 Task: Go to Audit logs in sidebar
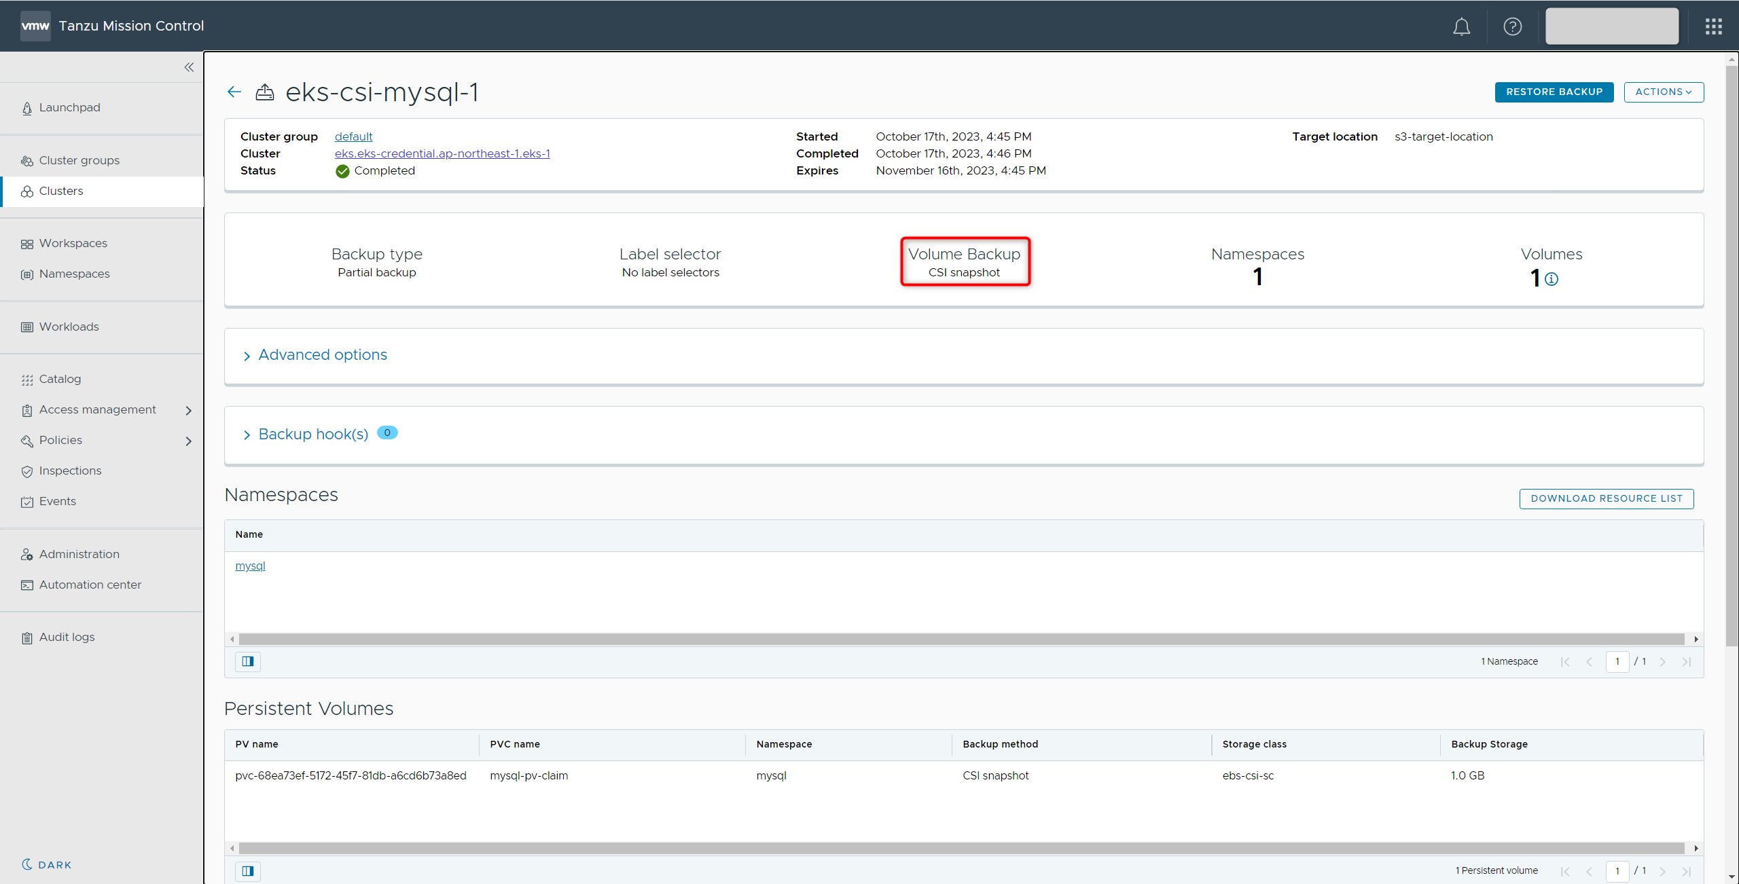point(67,638)
